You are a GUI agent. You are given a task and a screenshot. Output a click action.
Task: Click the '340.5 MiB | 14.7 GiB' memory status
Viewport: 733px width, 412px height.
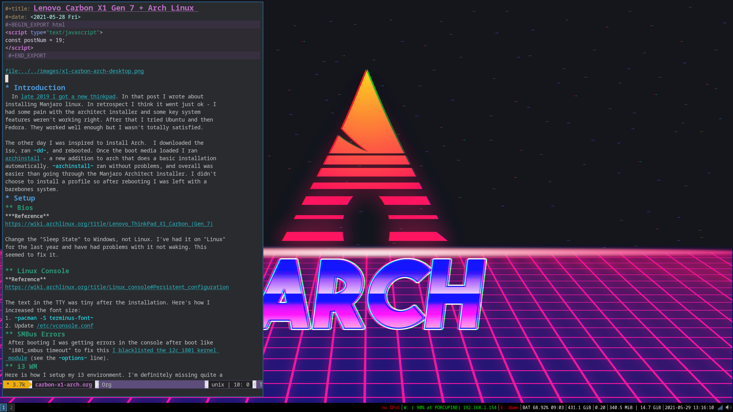pyautogui.click(x=635, y=407)
